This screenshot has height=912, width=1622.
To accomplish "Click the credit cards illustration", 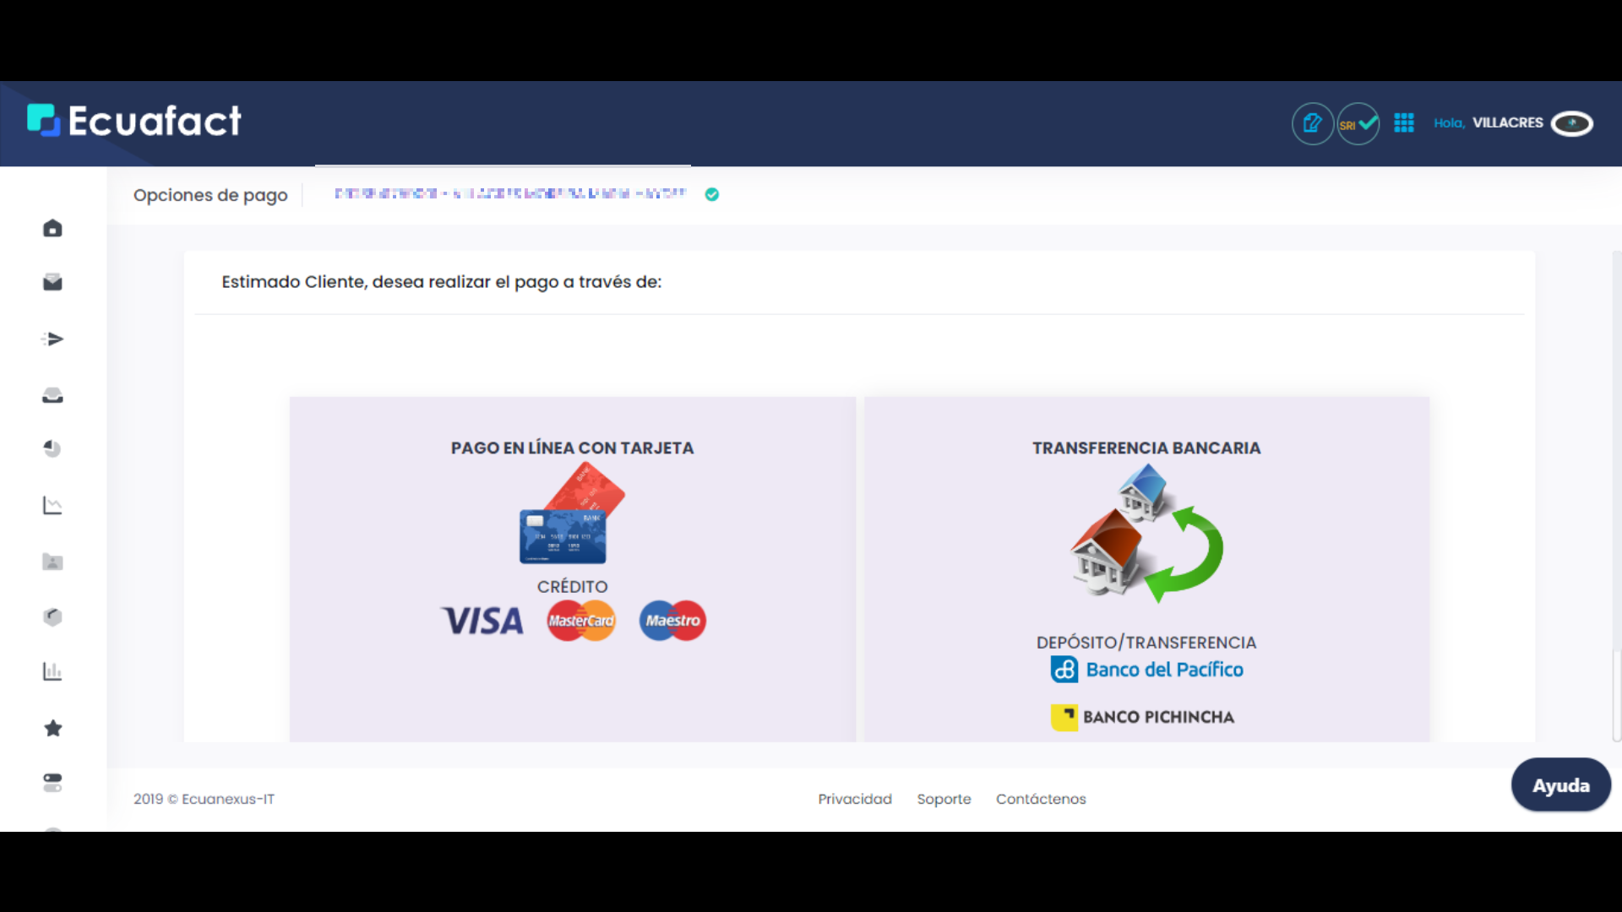I will (572, 514).
